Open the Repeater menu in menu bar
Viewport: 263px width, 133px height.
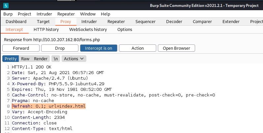pos(66,14)
